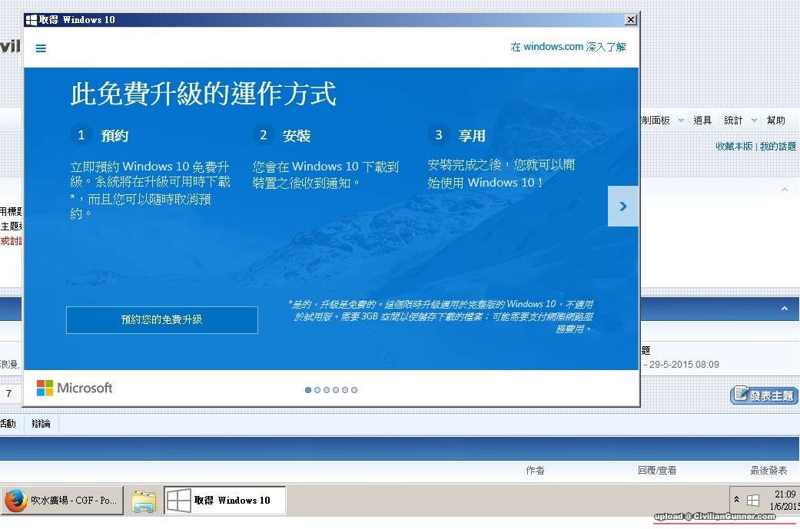This screenshot has height=529, width=800.
Task: Open File Explorer folder icon in taskbar
Action: coord(144,501)
